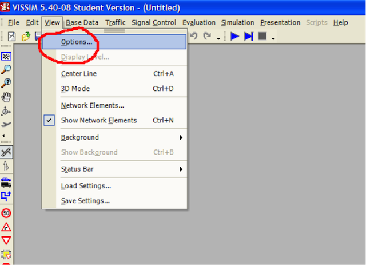Select the speed limit 50 sign tool
Image resolution: width=366 pixels, height=265 pixels.
click(7, 213)
